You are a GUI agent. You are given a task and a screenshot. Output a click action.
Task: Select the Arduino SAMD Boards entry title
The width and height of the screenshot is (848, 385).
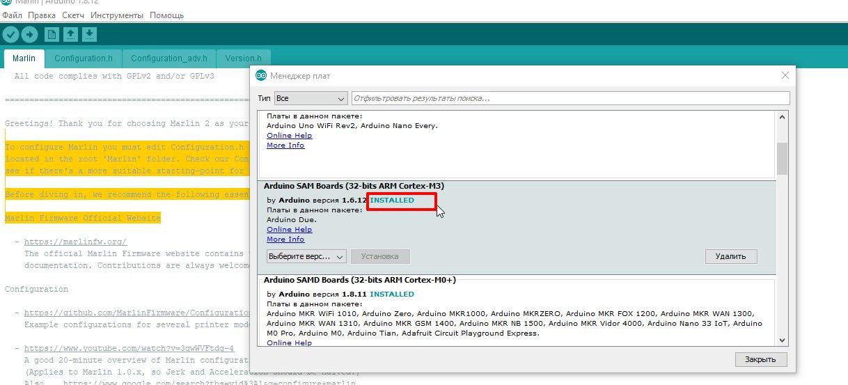tap(360, 280)
